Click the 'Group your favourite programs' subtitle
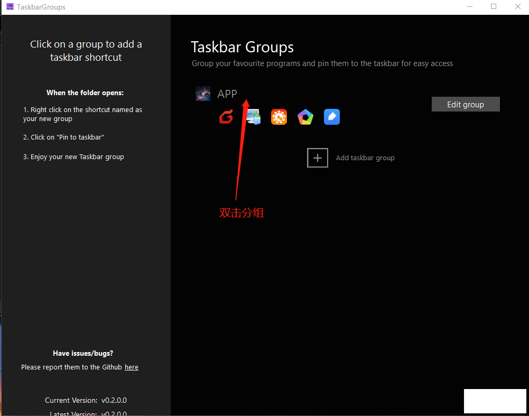This screenshot has height=416, width=529. tap(322, 63)
